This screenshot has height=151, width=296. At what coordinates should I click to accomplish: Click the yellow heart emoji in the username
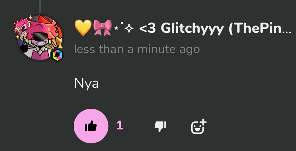pyautogui.click(x=83, y=28)
